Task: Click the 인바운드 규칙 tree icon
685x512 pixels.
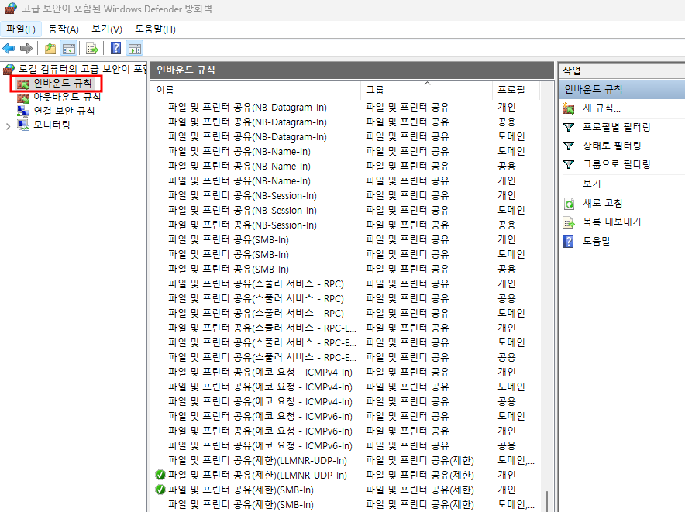Action: (x=22, y=84)
